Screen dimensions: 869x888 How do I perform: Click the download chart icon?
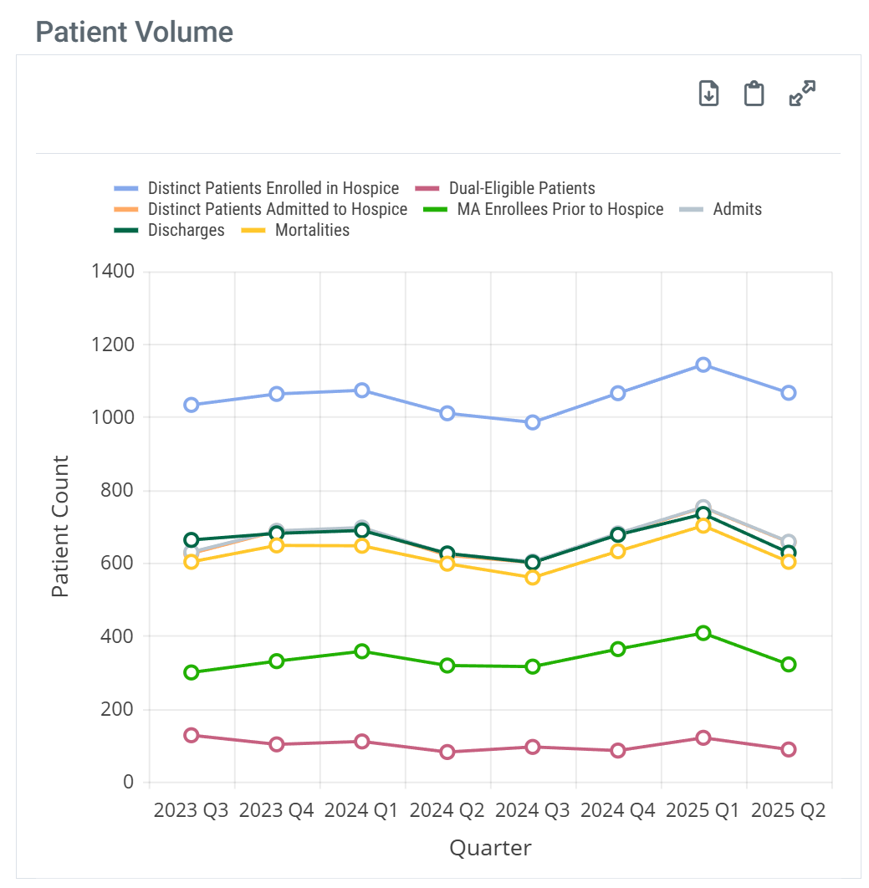(x=708, y=94)
